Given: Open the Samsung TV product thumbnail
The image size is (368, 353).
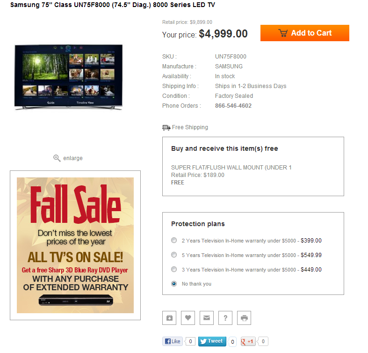Looking at the screenshot, I should click(x=68, y=77).
